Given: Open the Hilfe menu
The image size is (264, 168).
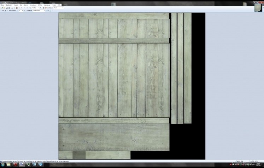Looking at the screenshot, I should coord(59,5).
